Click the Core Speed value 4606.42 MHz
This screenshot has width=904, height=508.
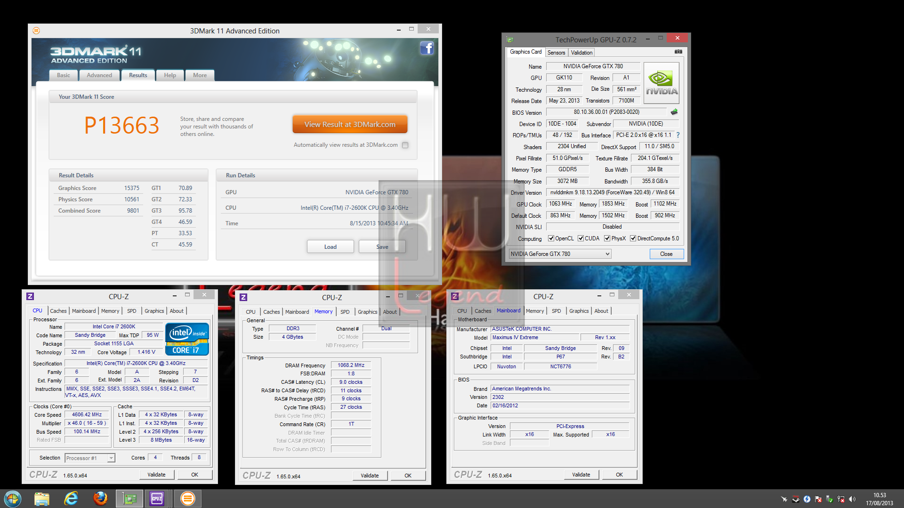coord(87,415)
